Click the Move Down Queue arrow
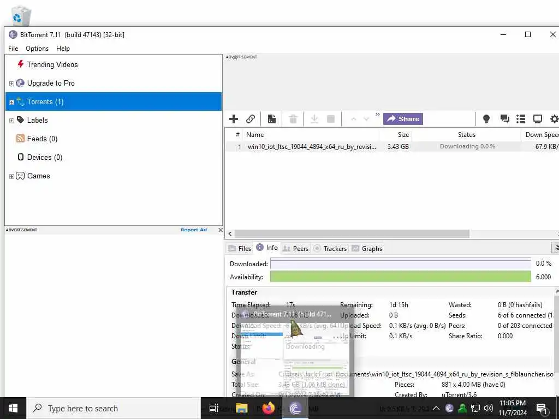Image resolution: width=559 pixels, height=419 pixels. pyautogui.click(x=366, y=119)
